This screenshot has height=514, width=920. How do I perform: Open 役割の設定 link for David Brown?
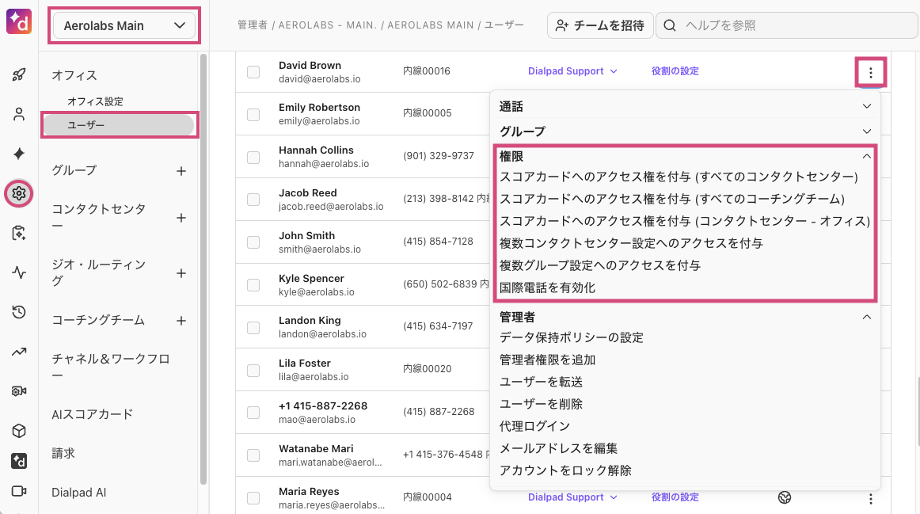click(674, 71)
